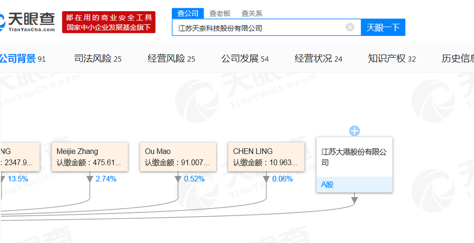Viewport: 474px width, 243px height.
Task: Click 认缴金额 91.007 text on Ou Mao card
Action: tap(177, 163)
